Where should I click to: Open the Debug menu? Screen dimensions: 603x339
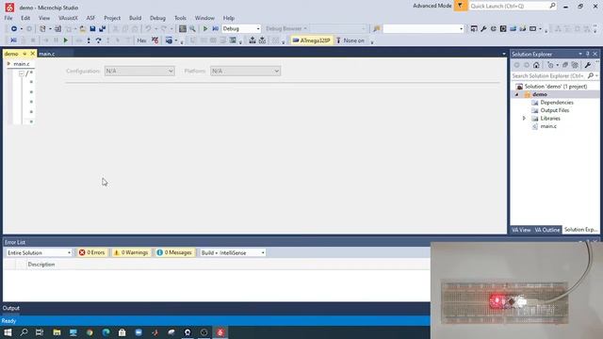(157, 18)
